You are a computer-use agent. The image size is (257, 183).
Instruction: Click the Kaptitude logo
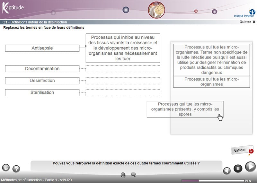point(13,8)
